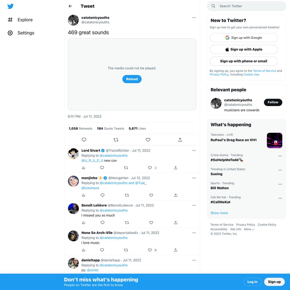The width and height of the screenshot is (290, 290).
Task: Open more menu on #SoHelpMeTodd trend
Action: click(280, 156)
